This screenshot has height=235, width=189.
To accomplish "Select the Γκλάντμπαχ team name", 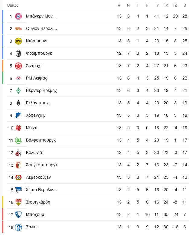I will 37,103.
